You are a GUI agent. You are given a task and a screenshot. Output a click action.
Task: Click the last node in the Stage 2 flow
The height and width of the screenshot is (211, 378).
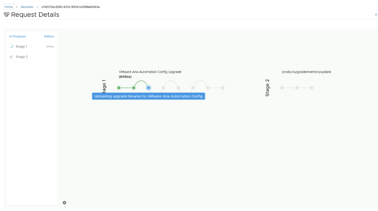coord(312,88)
